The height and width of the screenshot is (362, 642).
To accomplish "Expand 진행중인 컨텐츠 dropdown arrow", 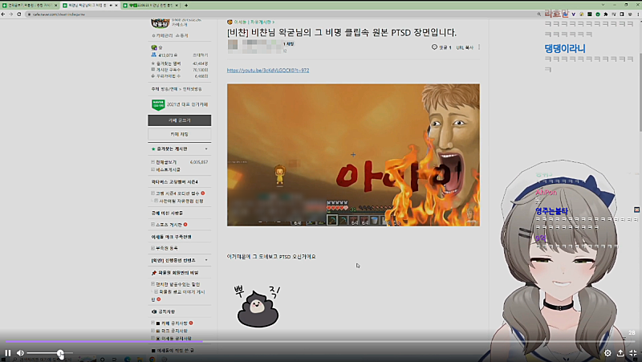I will 206,260.
